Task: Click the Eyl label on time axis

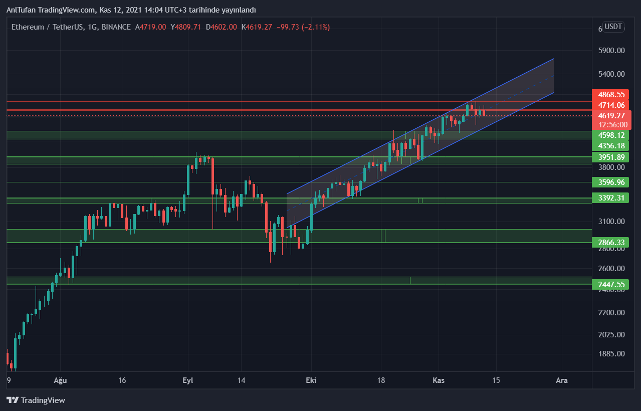Action: pyautogui.click(x=188, y=380)
